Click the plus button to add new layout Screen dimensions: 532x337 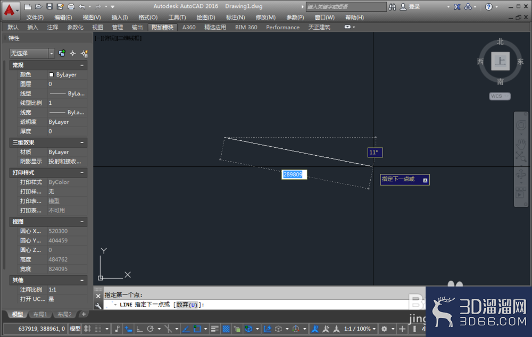click(84, 314)
